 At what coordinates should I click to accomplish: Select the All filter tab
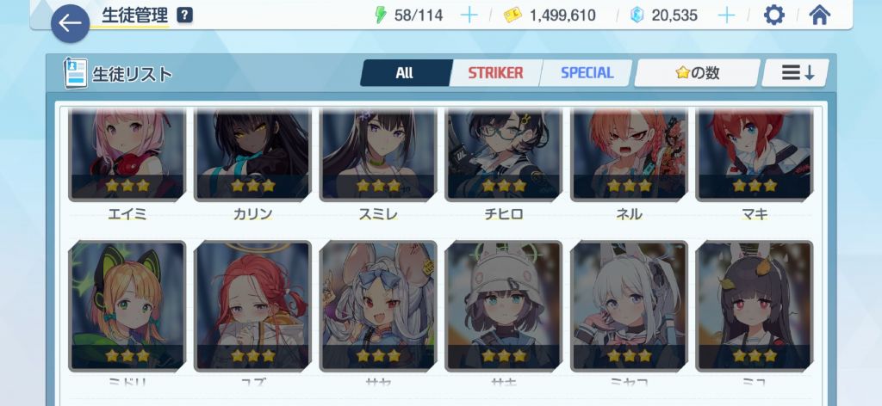(x=406, y=73)
